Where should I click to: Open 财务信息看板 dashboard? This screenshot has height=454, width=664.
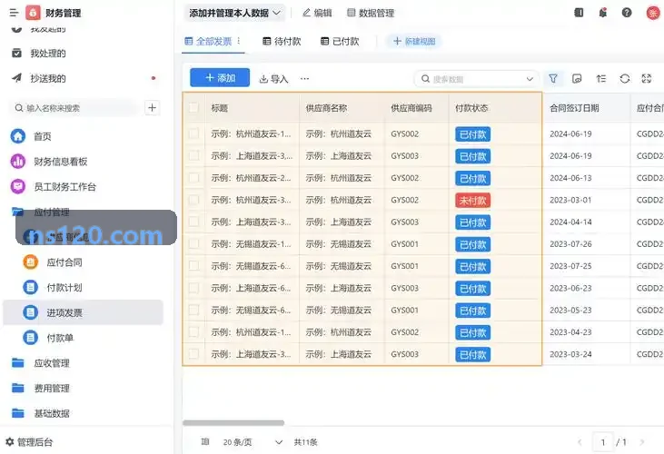tap(61, 162)
